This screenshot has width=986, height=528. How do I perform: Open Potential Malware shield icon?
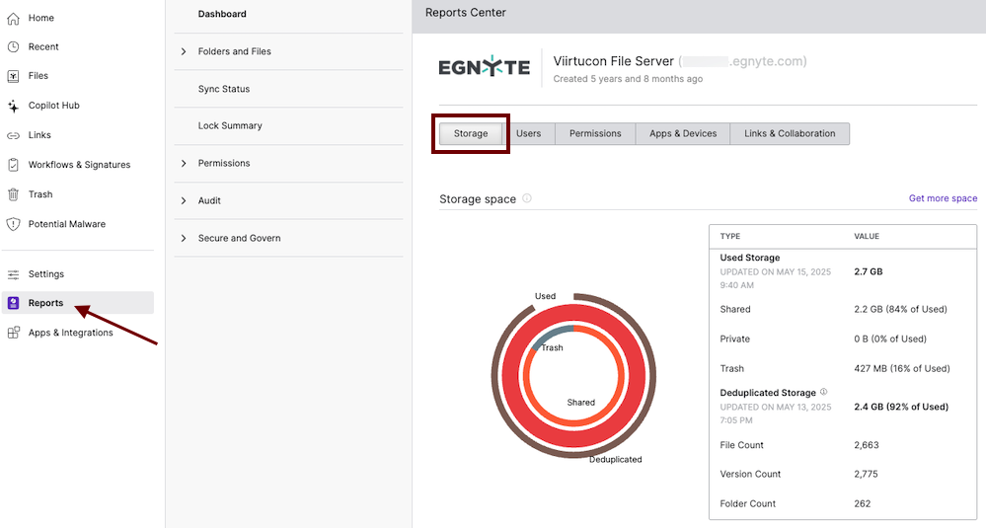tap(13, 224)
